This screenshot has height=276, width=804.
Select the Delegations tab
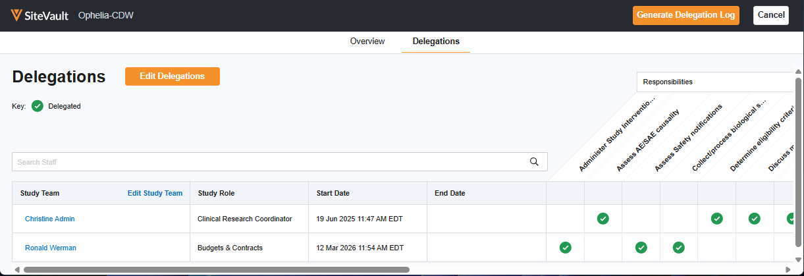click(436, 41)
